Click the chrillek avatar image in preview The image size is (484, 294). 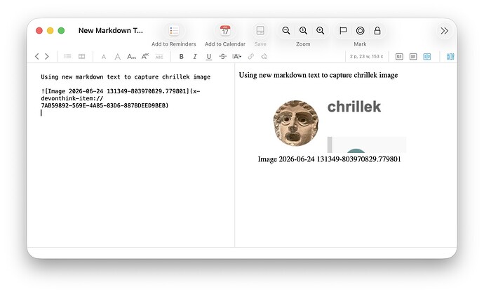pos(296,123)
